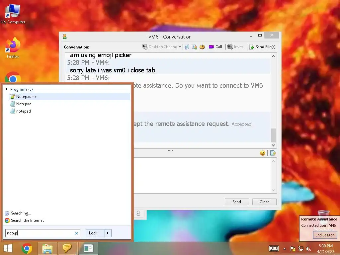Click the Windows Start button
Screen dimensions: 340x255
8,248
